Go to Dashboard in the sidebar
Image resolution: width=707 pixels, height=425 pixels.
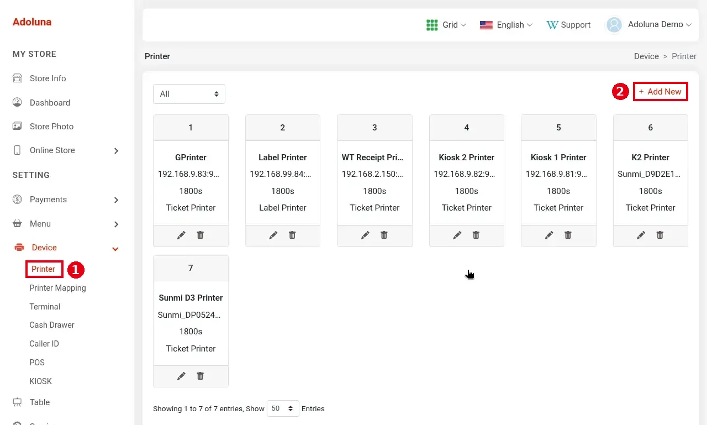[50, 103]
